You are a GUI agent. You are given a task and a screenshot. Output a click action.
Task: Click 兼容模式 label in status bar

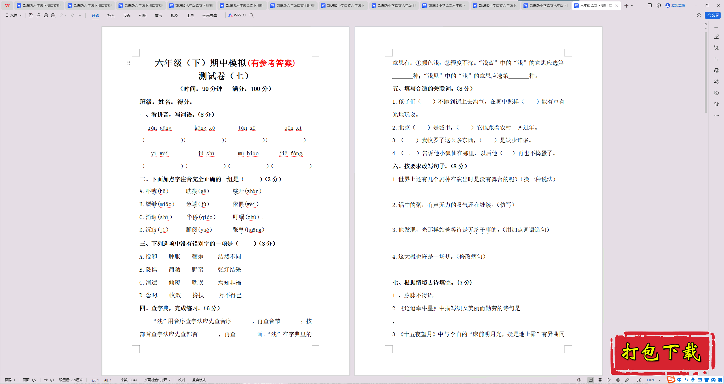coord(199,380)
